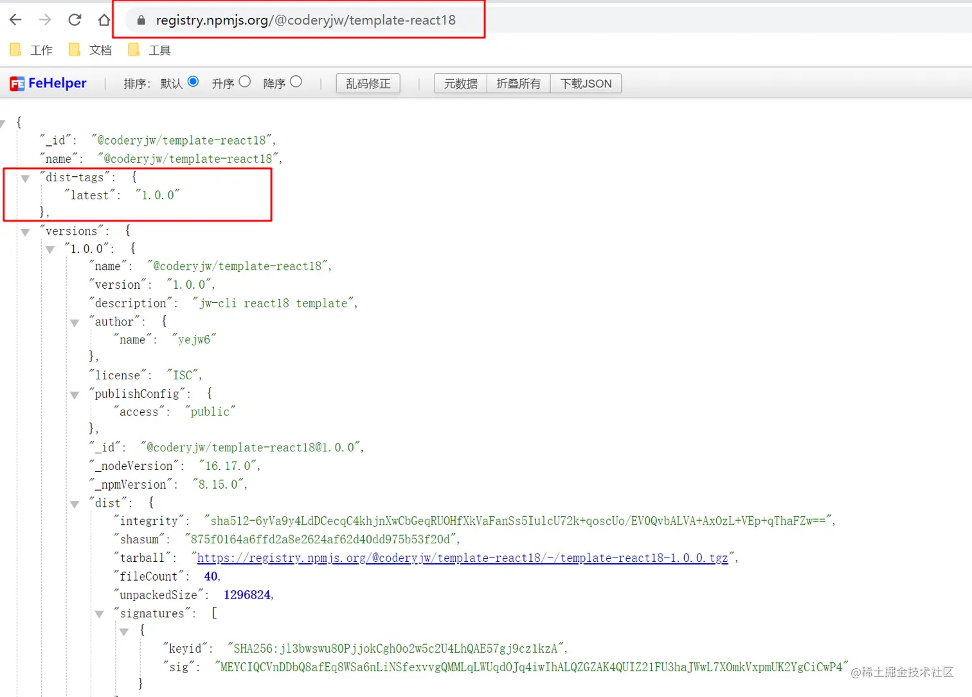
Task: Click the "access" value "public"
Action: [x=210, y=412]
